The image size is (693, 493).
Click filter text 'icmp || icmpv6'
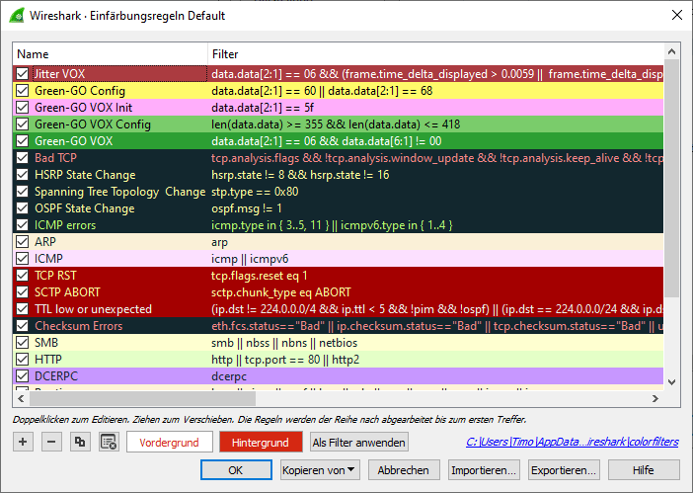coord(250,259)
